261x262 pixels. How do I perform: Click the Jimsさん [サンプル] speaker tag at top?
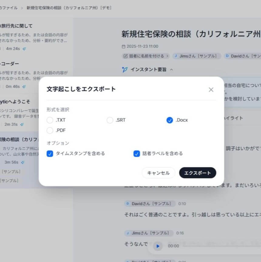tap(197, 56)
